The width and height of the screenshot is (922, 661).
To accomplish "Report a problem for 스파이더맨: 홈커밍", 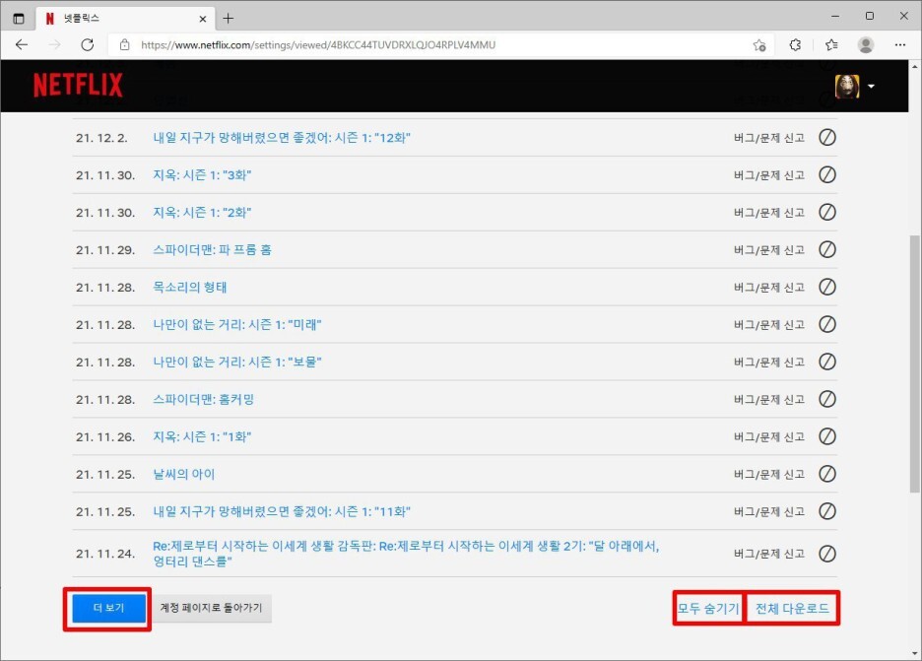I will tap(769, 399).
